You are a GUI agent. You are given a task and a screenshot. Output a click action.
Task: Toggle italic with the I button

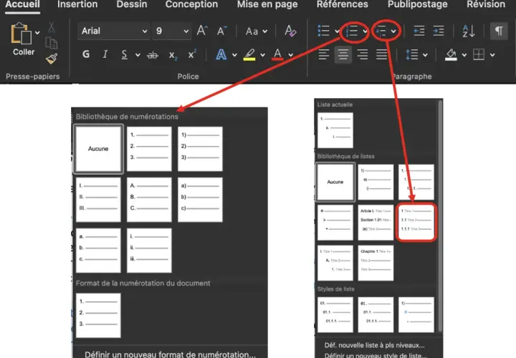pyautogui.click(x=105, y=54)
